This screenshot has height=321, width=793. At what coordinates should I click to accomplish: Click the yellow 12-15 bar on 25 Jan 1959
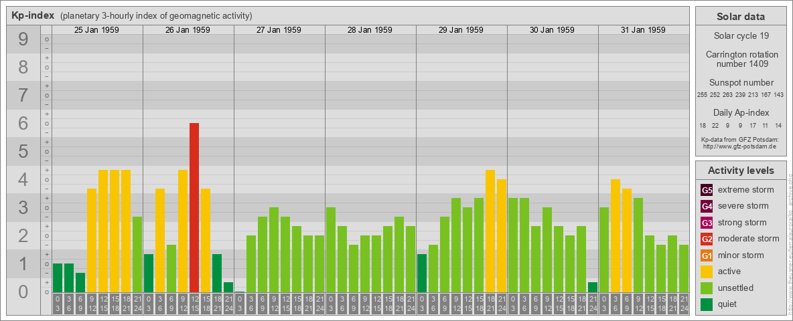(x=103, y=231)
